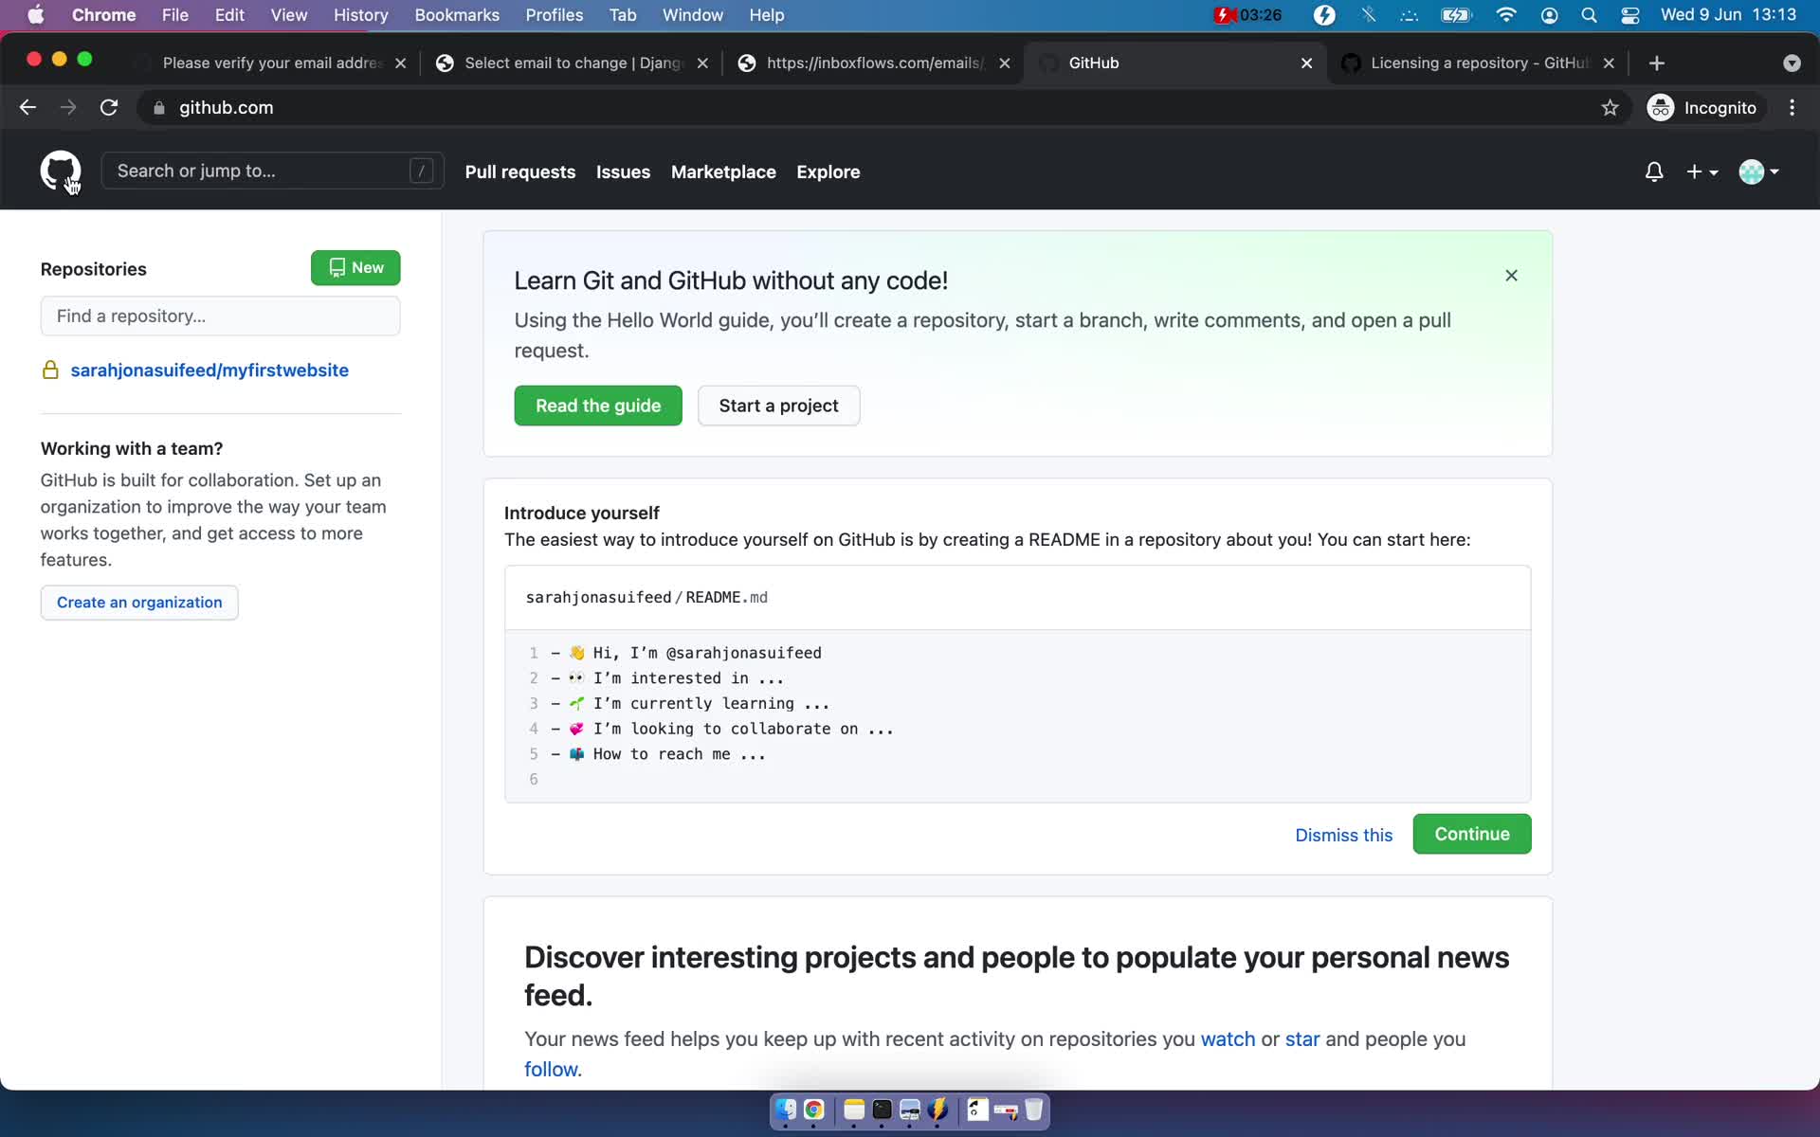Open the Issues page
The image size is (1820, 1137).
623,171
